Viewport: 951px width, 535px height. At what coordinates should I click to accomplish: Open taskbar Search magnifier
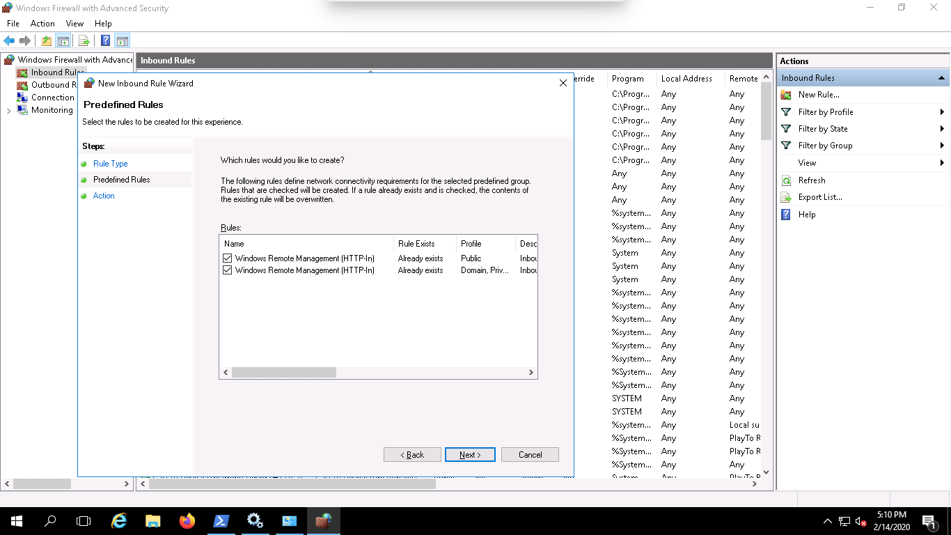[50, 521]
